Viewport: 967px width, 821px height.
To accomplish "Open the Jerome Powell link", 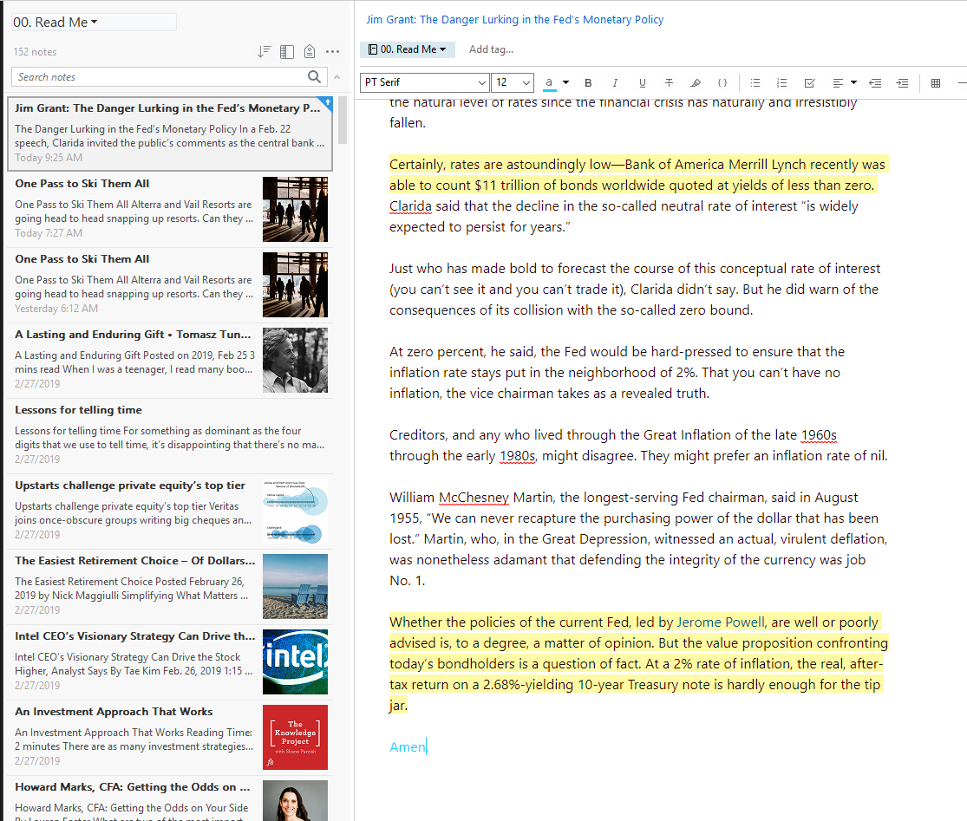I will (721, 622).
